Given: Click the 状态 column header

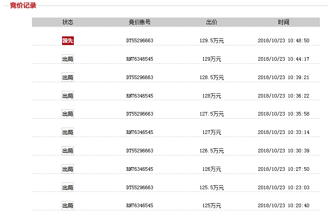Looking at the screenshot, I should pos(68,22).
